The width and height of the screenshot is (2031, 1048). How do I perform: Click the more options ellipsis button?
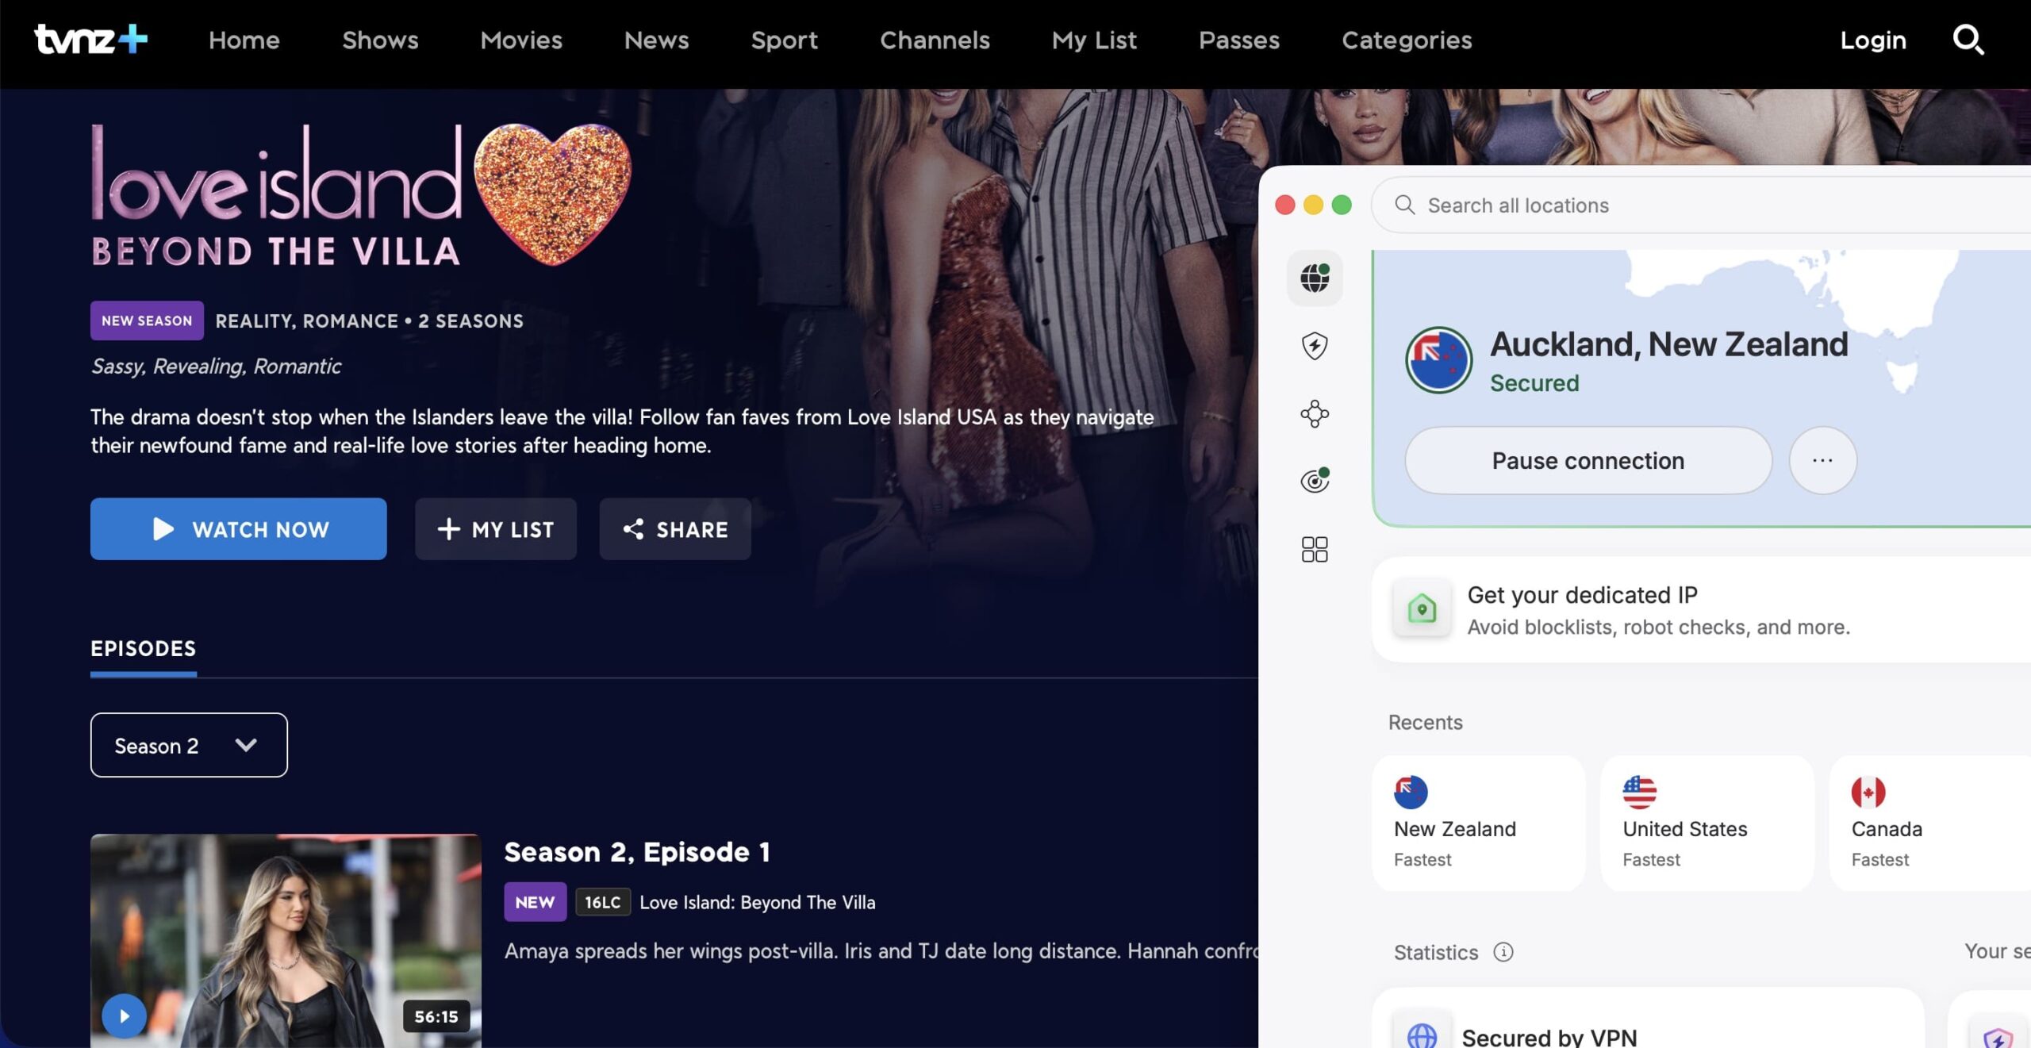pos(1822,460)
